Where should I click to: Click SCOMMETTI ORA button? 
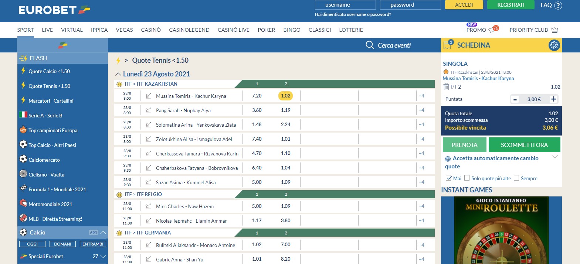[524, 145]
